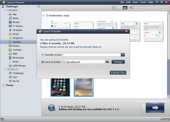This screenshot has width=170, height=122.
Task: Select the iPhone home screen thumbnail
Action: 60,87
